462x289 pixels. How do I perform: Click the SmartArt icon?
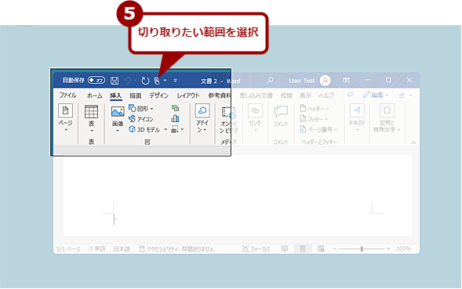(x=175, y=108)
